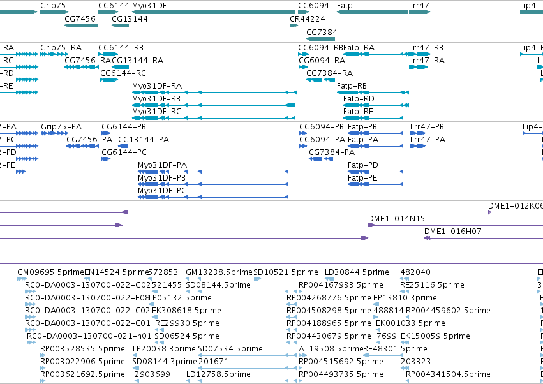This screenshot has width=543, height=384.
Task: Select the CG7384-RA transcript label
Action: 330,73
